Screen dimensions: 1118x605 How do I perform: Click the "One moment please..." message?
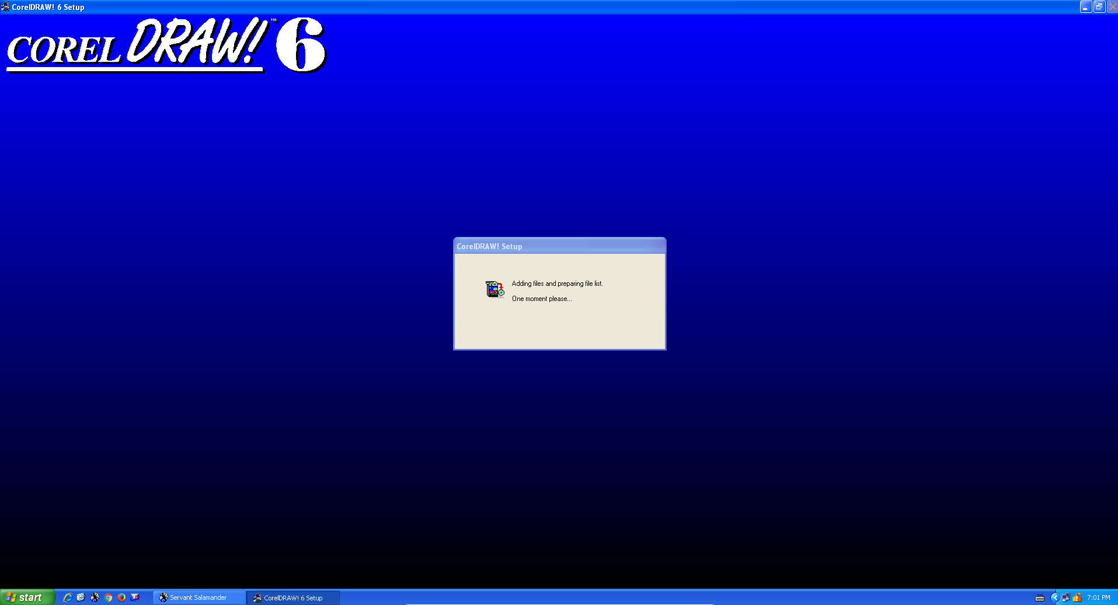pyautogui.click(x=541, y=299)
